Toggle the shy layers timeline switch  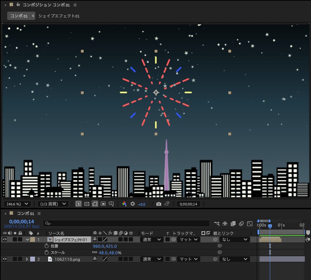(x=225, y=224)
